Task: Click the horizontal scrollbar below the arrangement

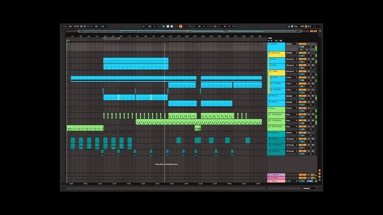Action: coord(166,189)
